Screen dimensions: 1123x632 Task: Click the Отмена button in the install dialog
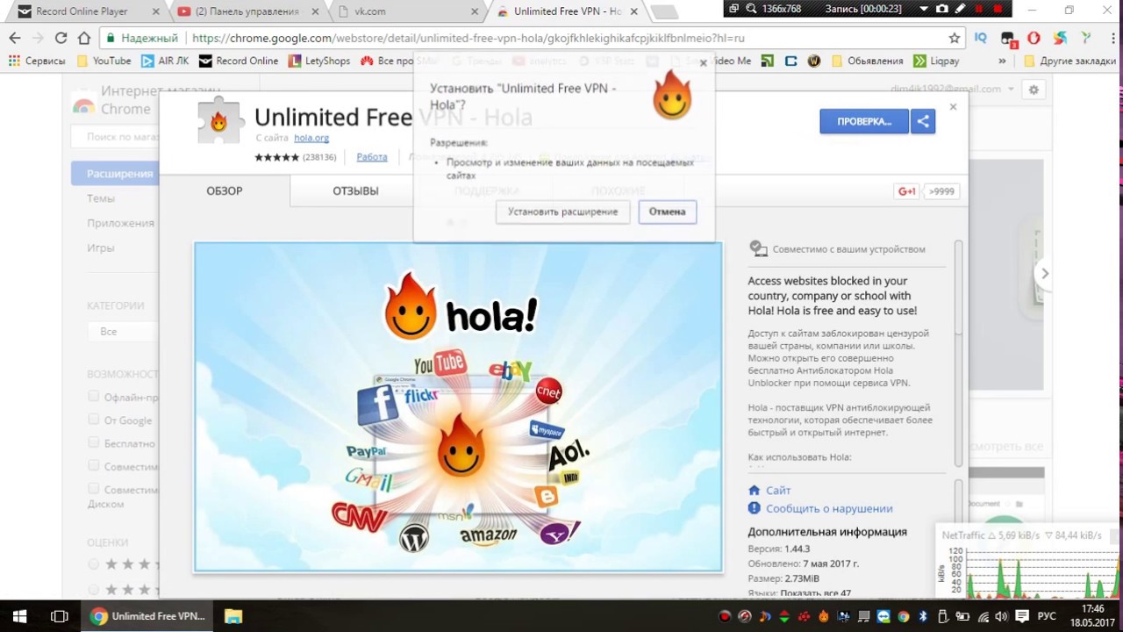click(667, 212)
